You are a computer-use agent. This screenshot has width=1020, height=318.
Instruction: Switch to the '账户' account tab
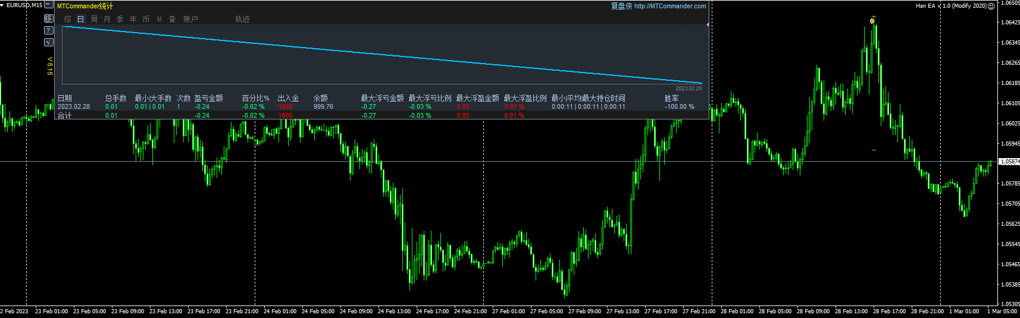pos(190,19)
